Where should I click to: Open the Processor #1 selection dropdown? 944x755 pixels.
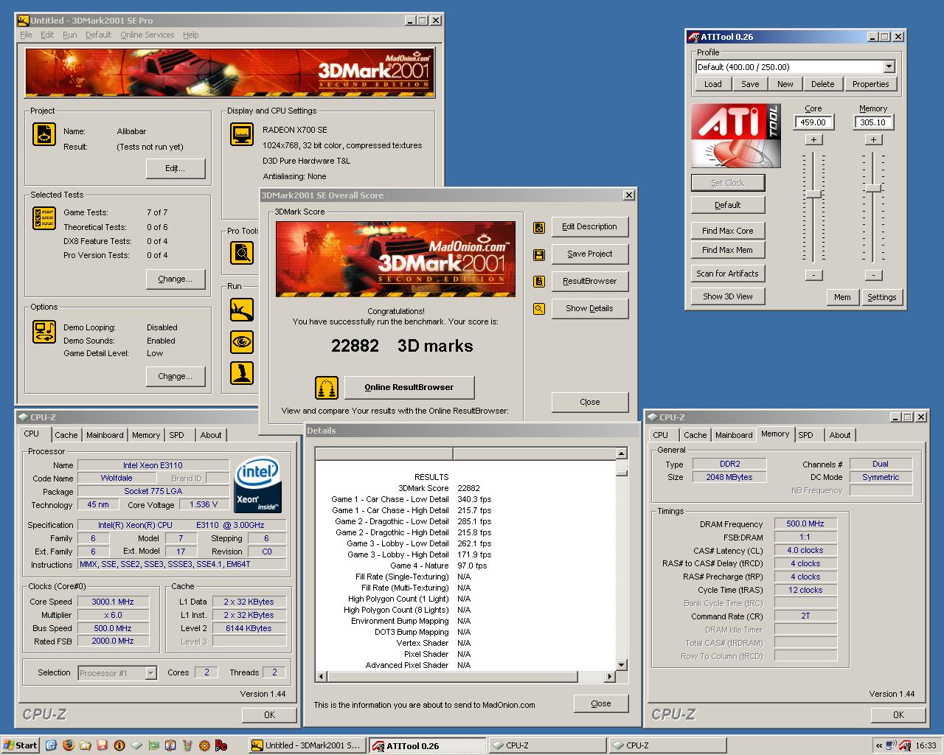[x=150, y=672]
